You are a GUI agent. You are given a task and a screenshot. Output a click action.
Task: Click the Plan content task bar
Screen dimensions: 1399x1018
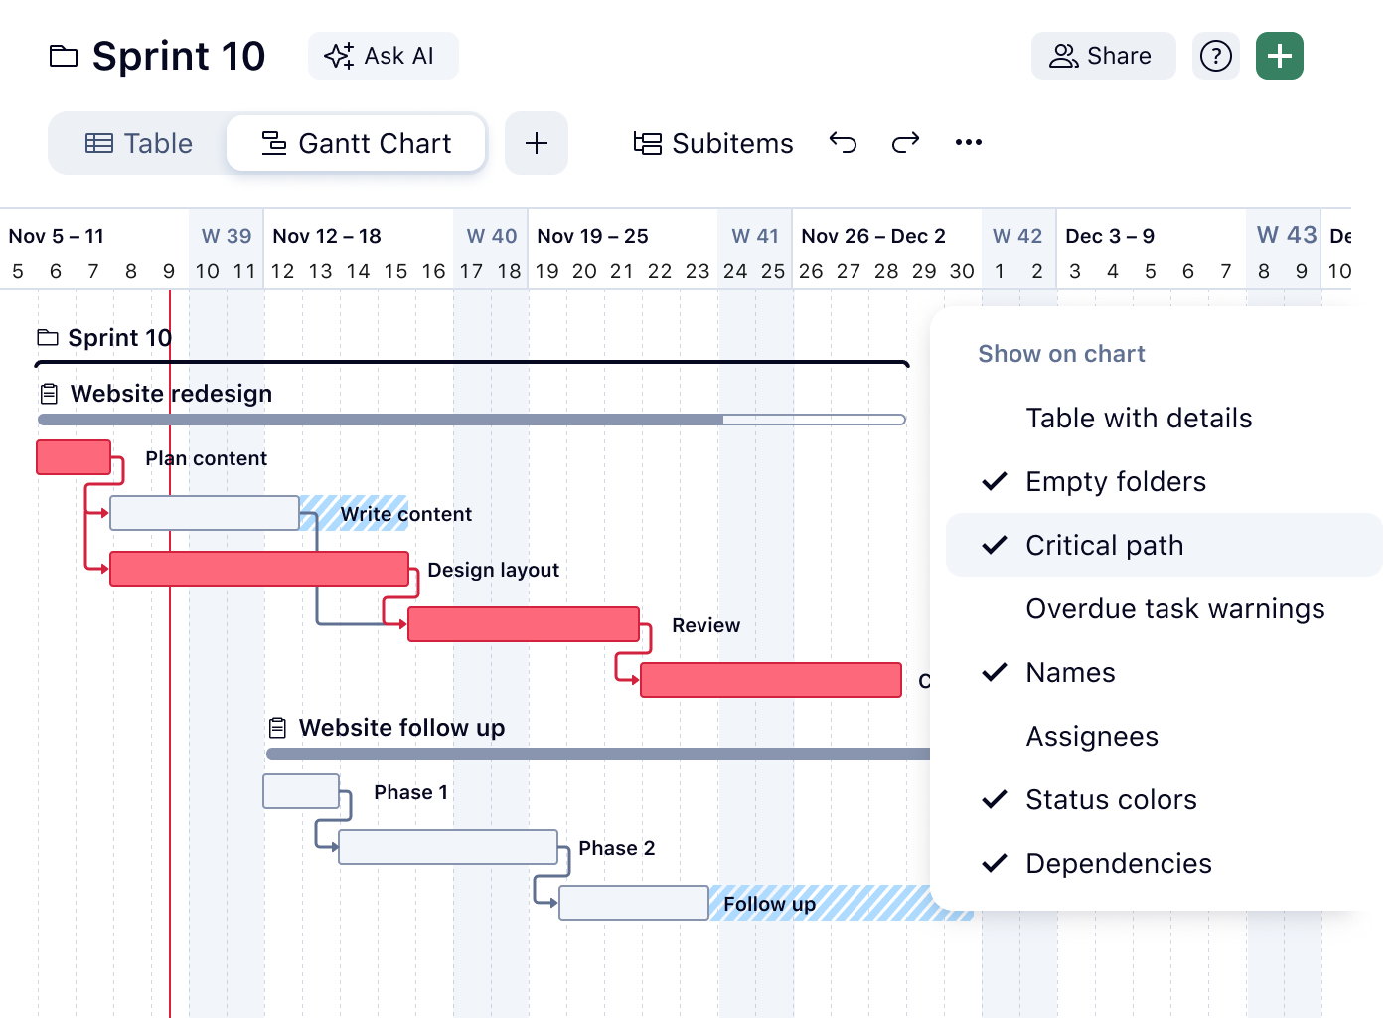74,457
